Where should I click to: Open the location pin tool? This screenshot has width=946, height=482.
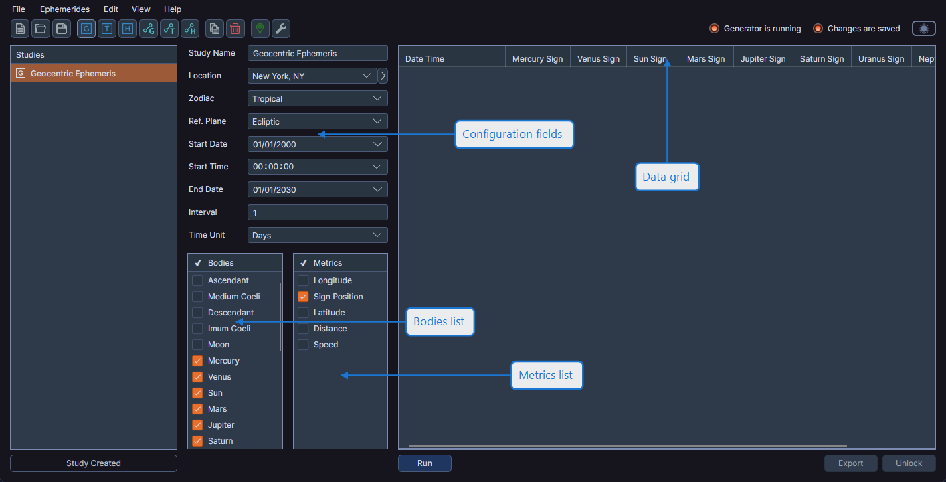pyautogui.click(x=259, y=29)
